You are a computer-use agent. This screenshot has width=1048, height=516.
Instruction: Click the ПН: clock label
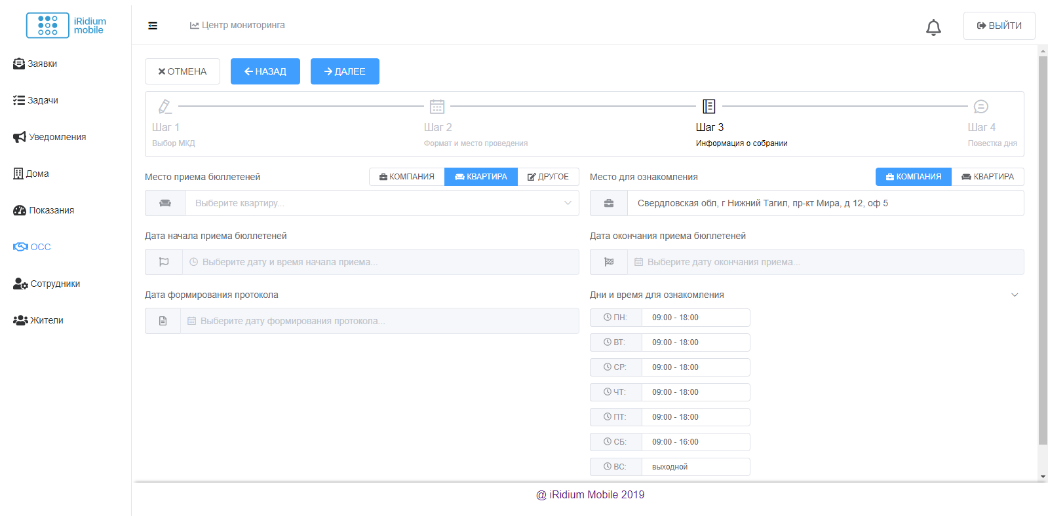click(x=615, y=318)
